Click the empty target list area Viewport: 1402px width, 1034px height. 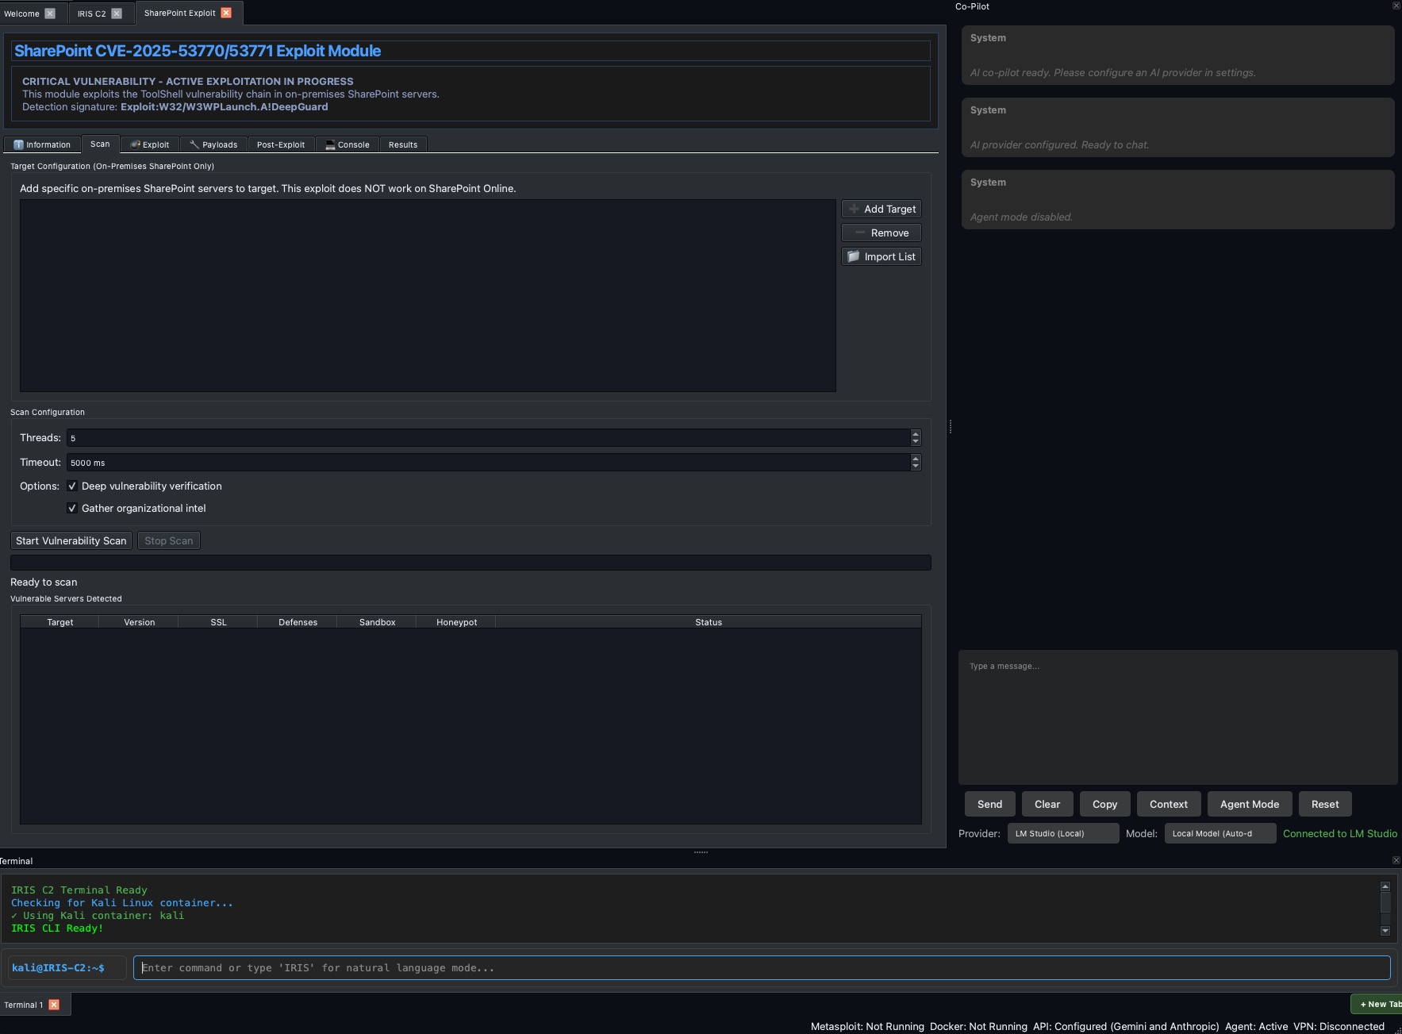[x=428, y=295]
